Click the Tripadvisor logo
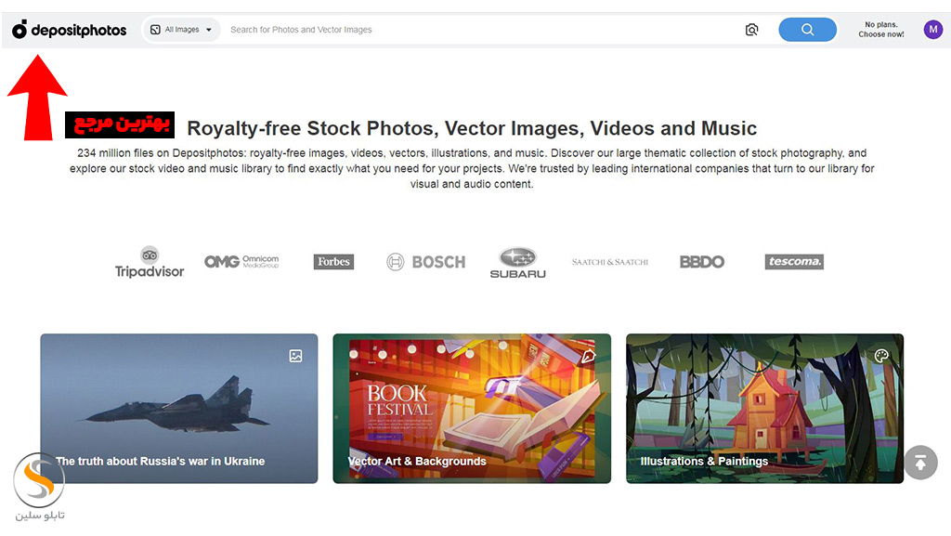The width and height of the screenshot is (951, 536). (150, 262)
